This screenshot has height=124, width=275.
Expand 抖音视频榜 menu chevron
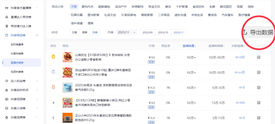coord(37,99)
